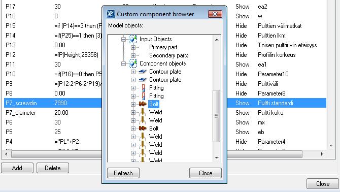Select the Primary part tree item

pos(163,47)
